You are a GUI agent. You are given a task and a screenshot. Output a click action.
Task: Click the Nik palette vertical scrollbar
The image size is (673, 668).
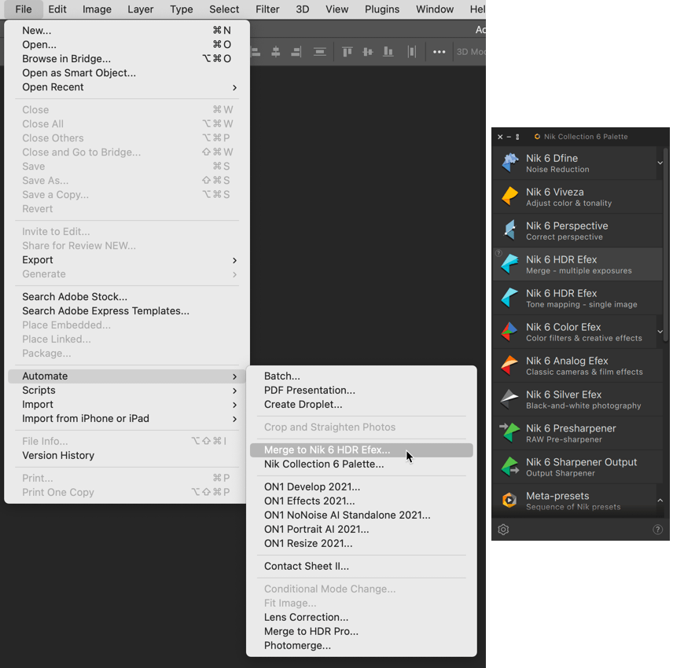[x=666, y=244]
